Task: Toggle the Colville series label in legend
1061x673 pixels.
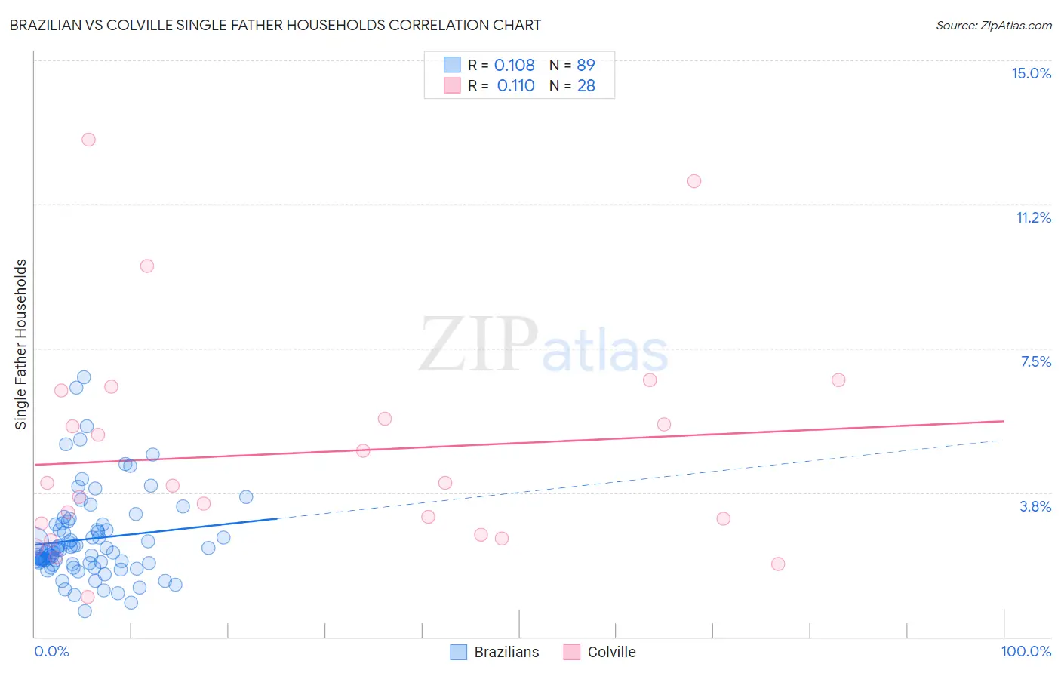Action: 611,652
